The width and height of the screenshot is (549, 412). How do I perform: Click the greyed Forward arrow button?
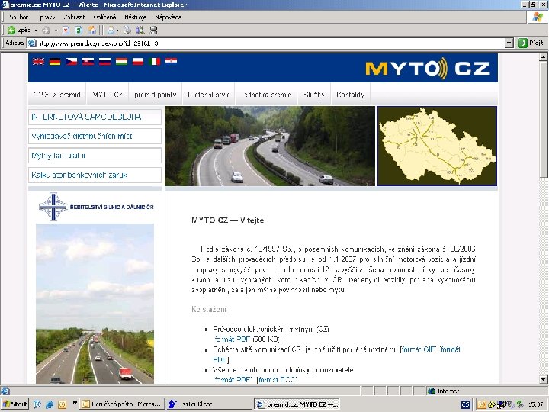[x=46, y=31]
